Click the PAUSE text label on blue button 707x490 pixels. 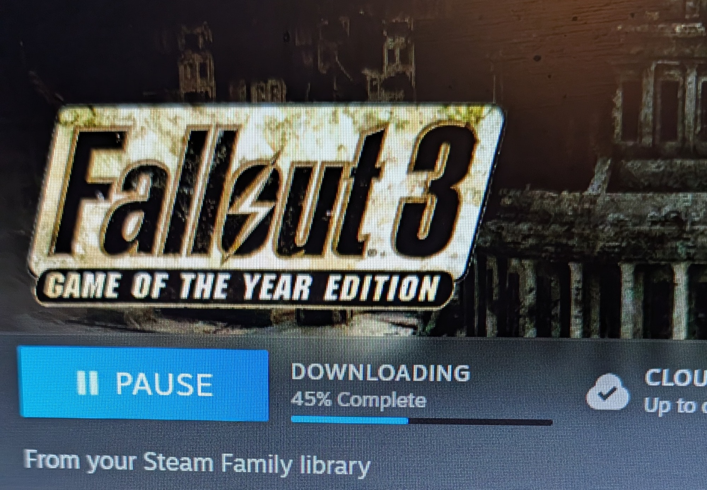tap(164, 384)
